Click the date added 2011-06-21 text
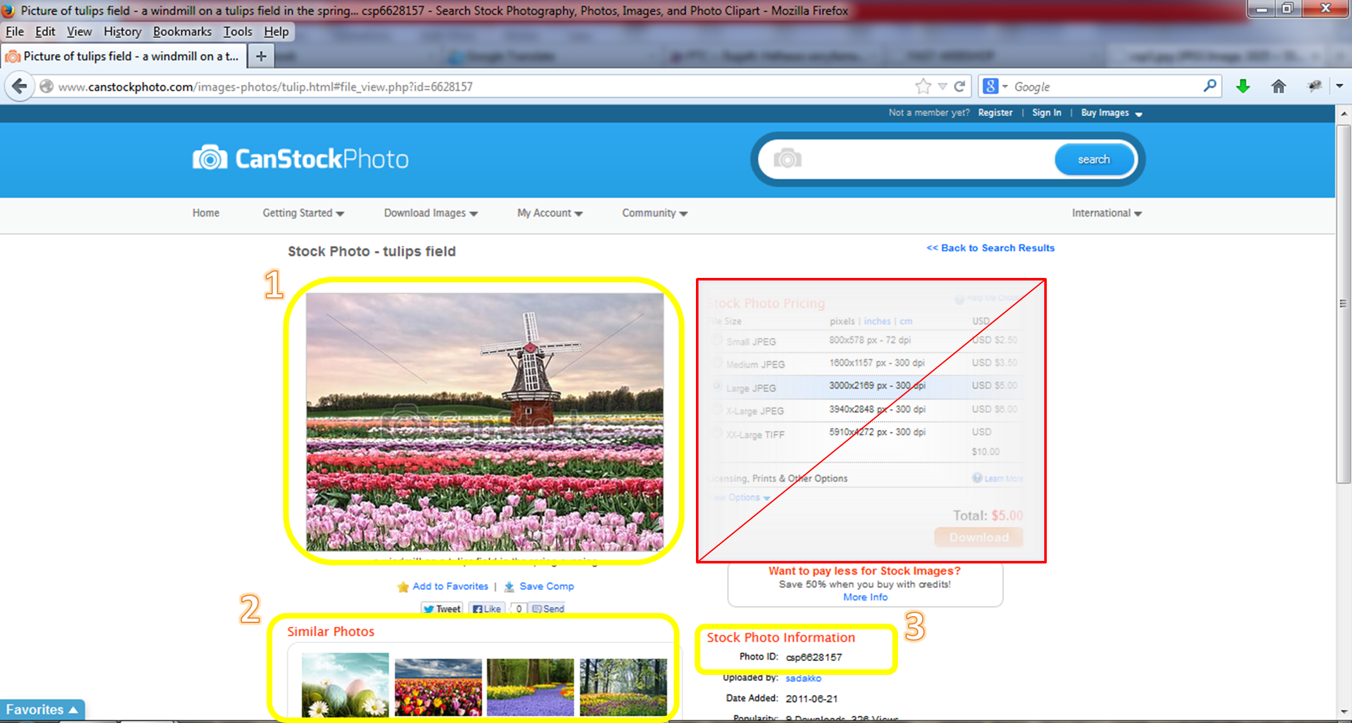The width and height of the screenshot is (1352, 723). [811, 699]
